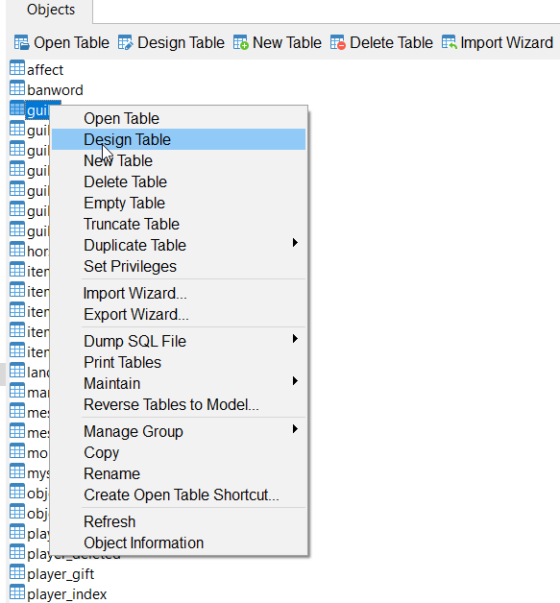Screen dimensions: 560x603
Task: Select the banword table icon
Action: click(x=17, y=88)
